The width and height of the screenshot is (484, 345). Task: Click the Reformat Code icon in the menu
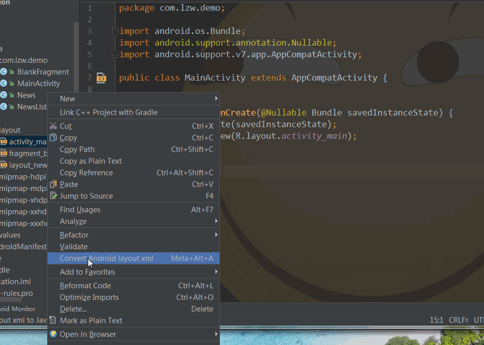pyautogui.click(x=53, y=285)
